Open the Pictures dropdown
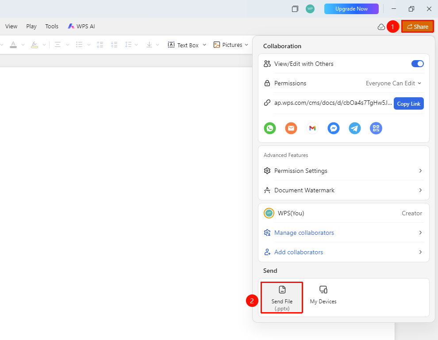 pos(246,45)
